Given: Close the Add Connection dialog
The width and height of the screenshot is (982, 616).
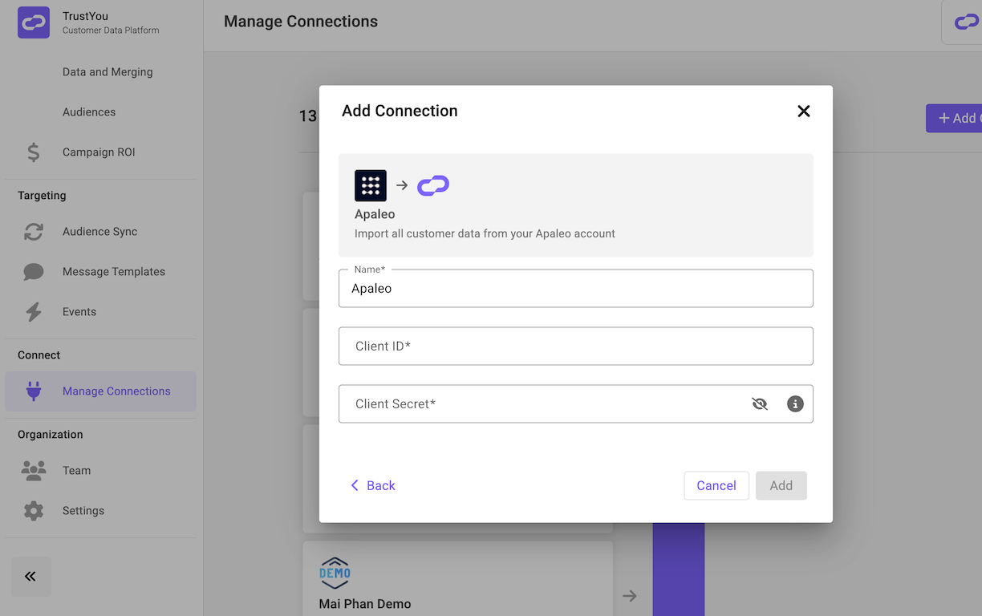Looking at the screenshot, I should pyautogui.click(x=804, y=111).
